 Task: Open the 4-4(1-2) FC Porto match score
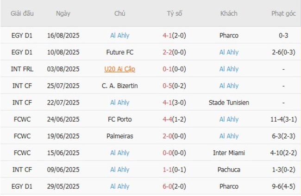(x=175, y=119)
